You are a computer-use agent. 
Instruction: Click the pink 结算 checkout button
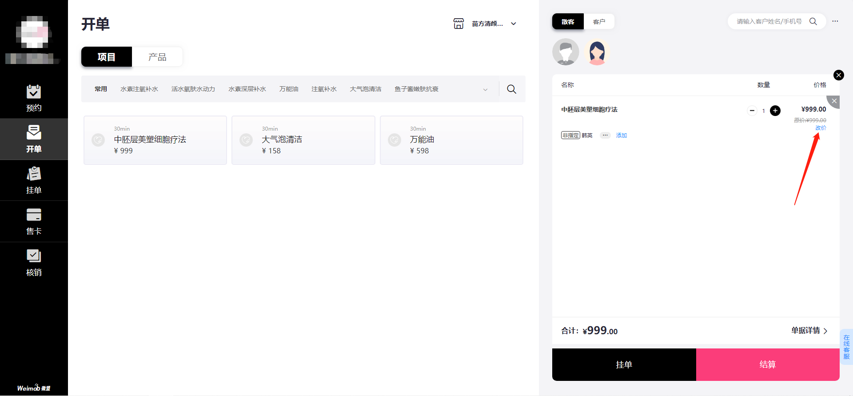tap(767, 364)
